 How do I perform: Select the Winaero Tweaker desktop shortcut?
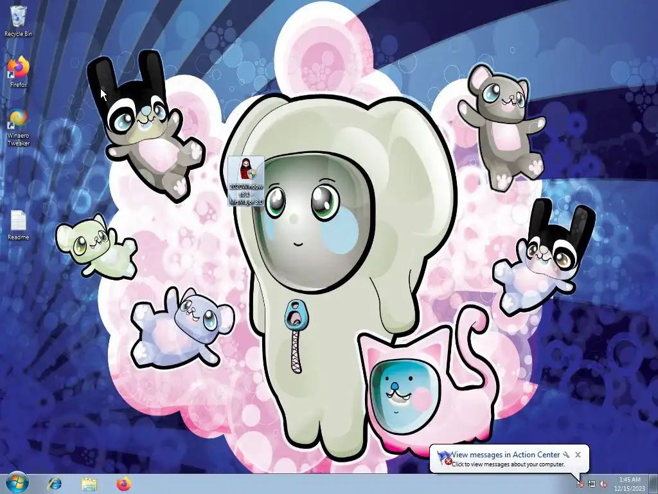point(19,127)
